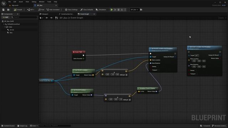The image size is (228, 128).
Task: Click the Stop icon in the play controls
Action: [x=119, y=10]
